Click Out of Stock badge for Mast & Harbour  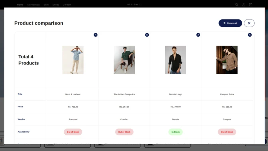[73, 132]
